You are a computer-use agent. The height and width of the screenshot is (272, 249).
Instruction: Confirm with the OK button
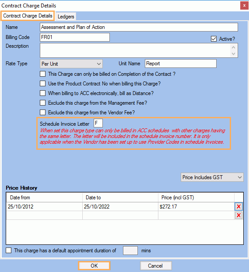click(94, 265)
